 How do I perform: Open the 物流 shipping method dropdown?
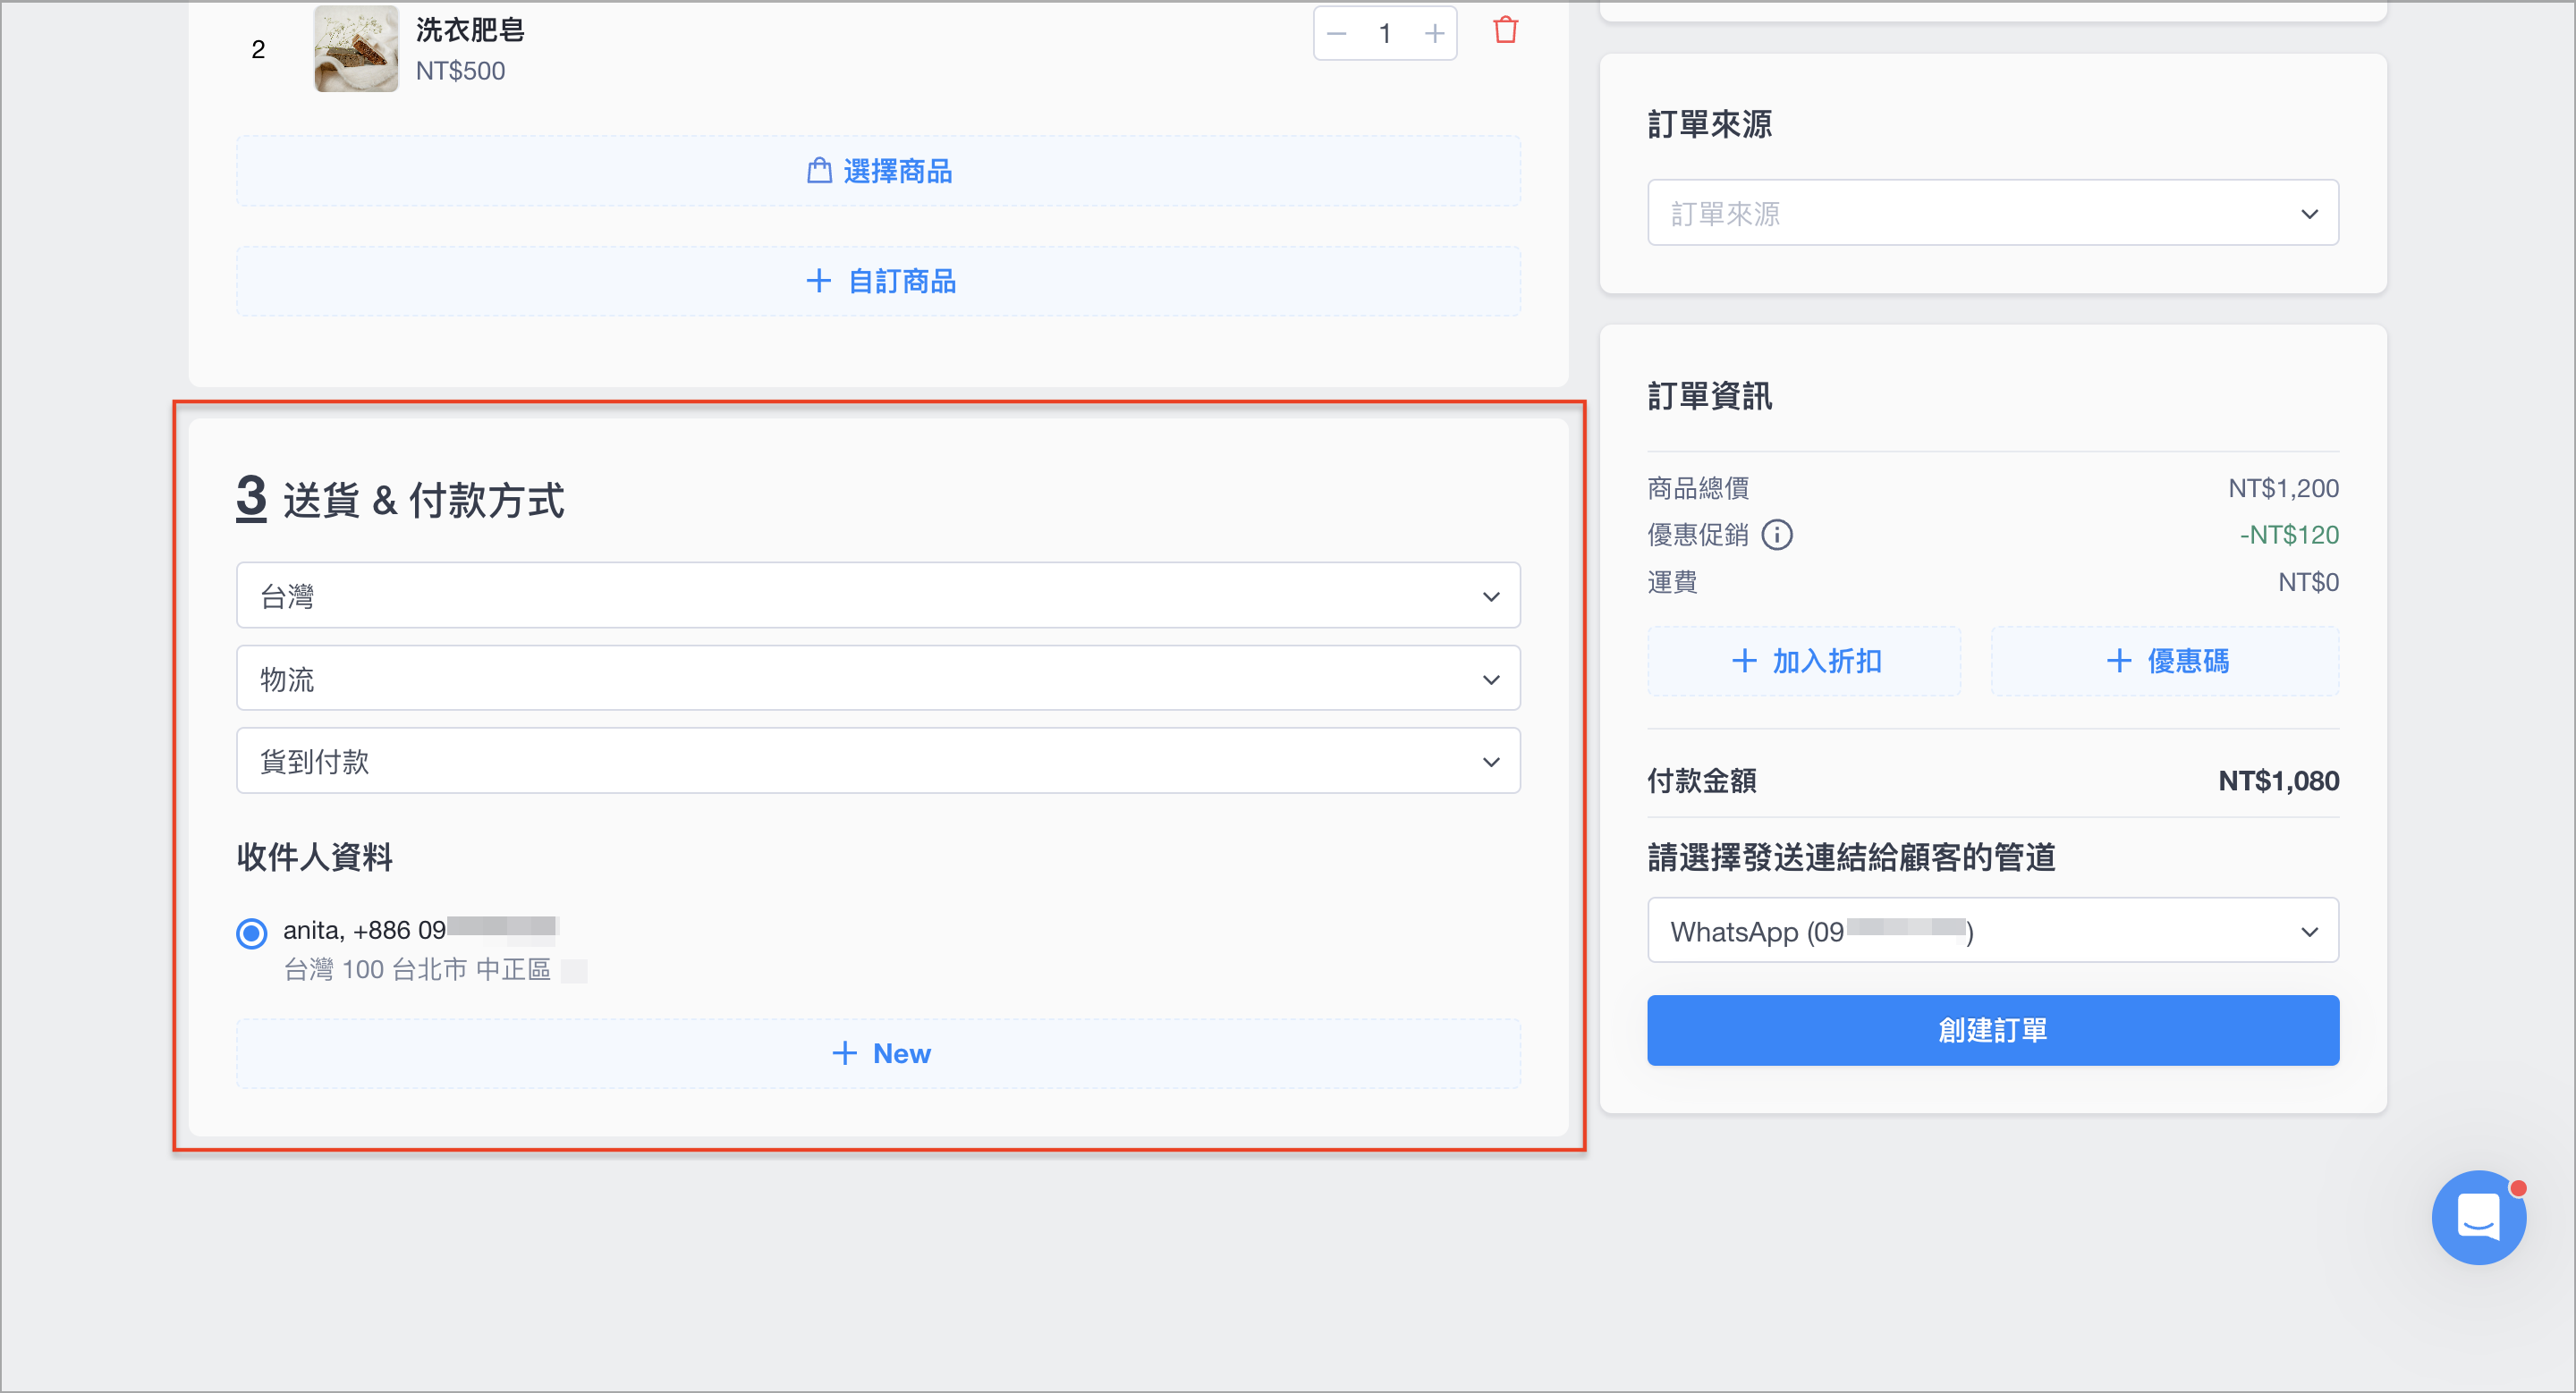(878, 679)
